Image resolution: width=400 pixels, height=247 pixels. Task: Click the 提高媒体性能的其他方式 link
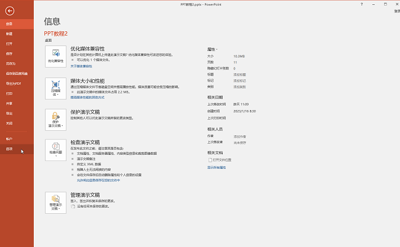(x=87, y=97)
